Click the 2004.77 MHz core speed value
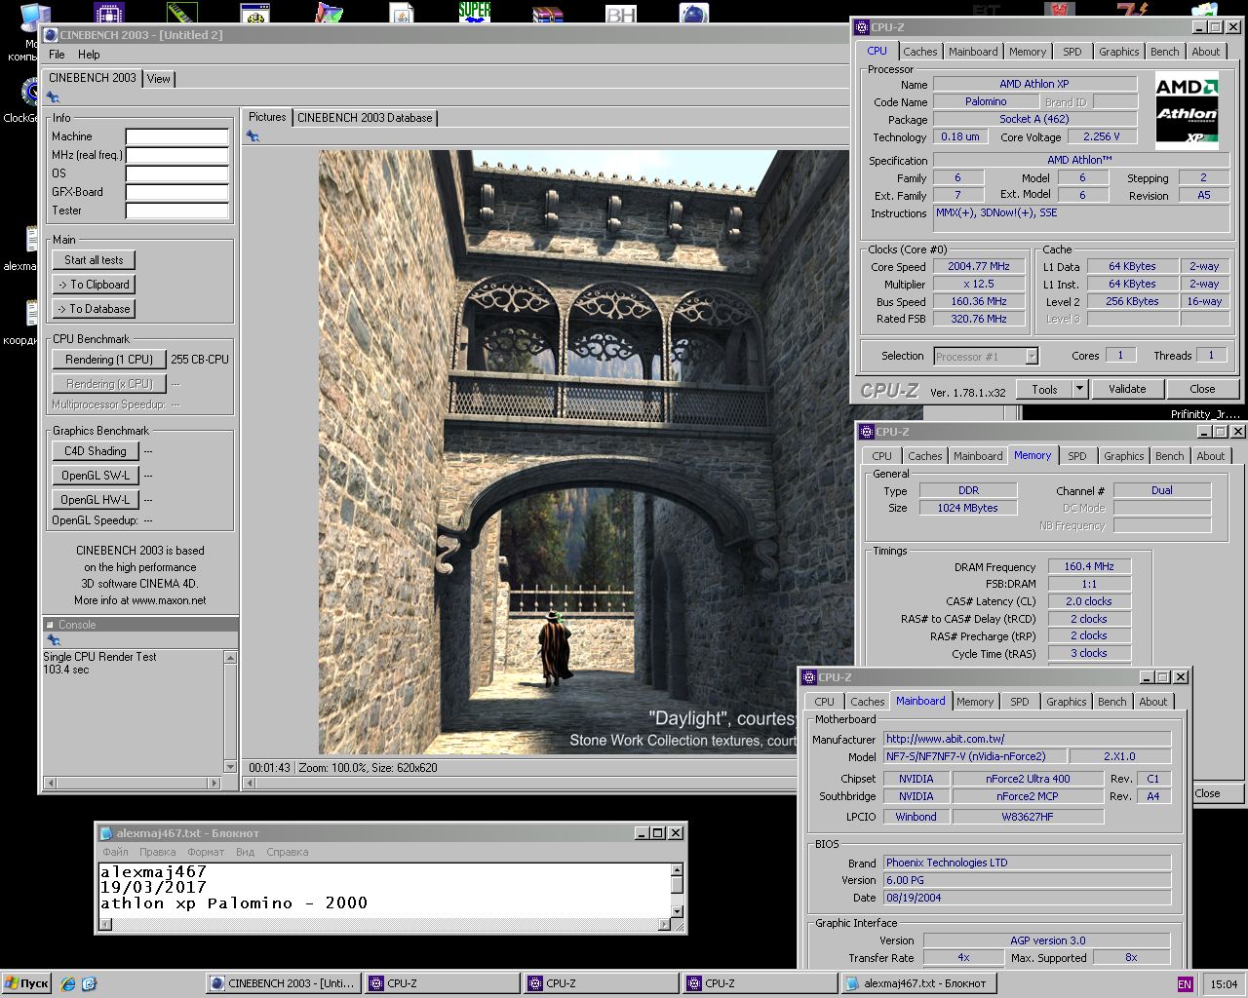 click(979, 266)
